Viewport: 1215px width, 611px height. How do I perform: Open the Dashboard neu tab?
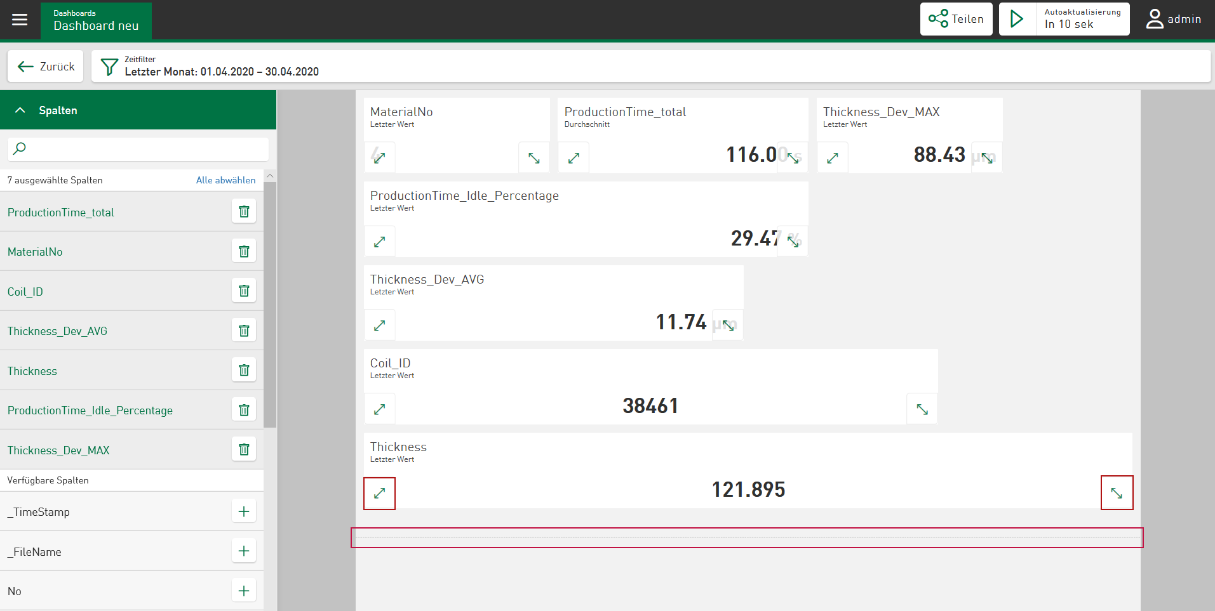point(96,20)
